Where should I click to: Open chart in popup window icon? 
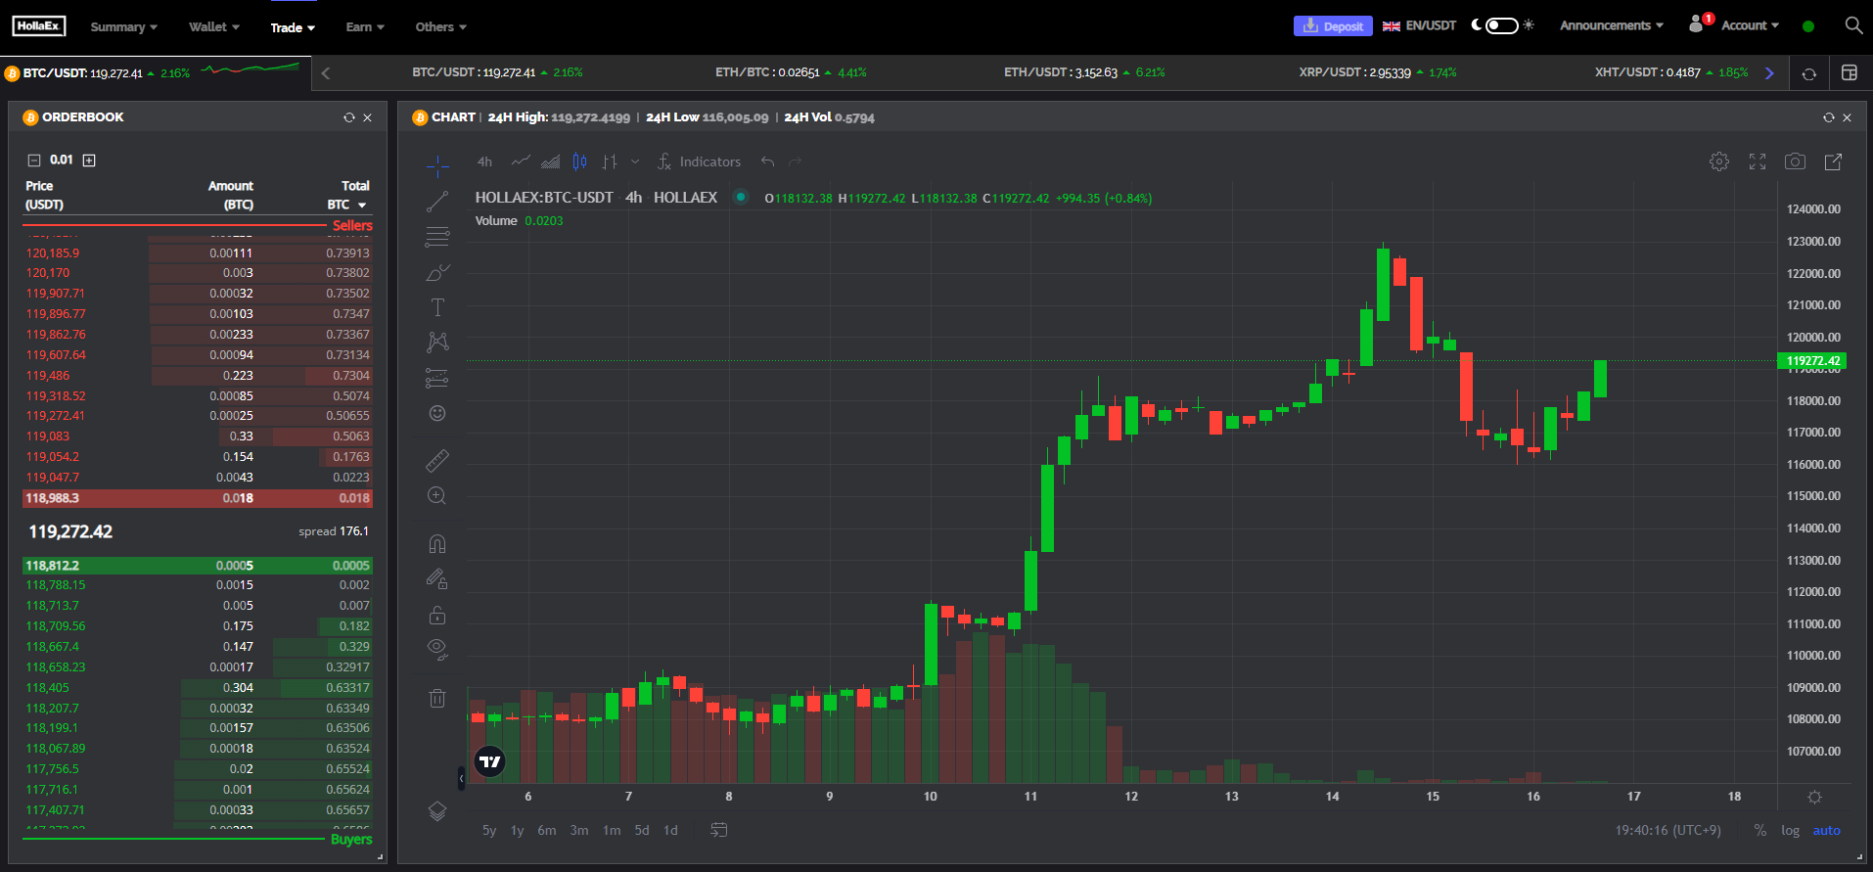pos(1833,161)
